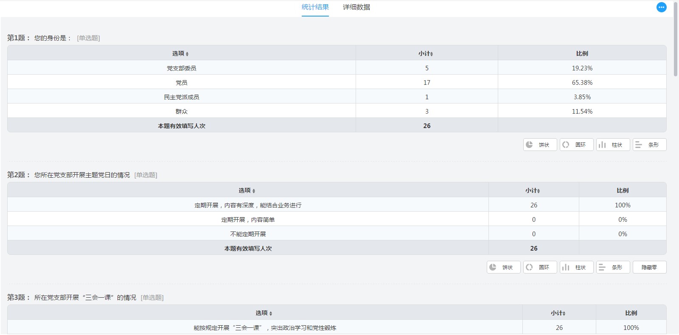Image resolution: width=679 pixels, height=335 pixels.
Task: Click the blue more options icon
Action: [x=661, y=7]
